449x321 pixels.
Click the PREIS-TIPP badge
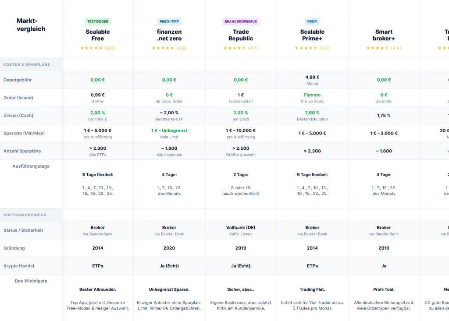(169, 21)
